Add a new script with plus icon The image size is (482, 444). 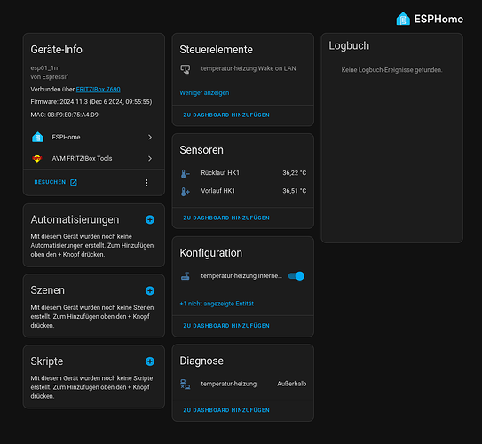click(x=150, y=361)
